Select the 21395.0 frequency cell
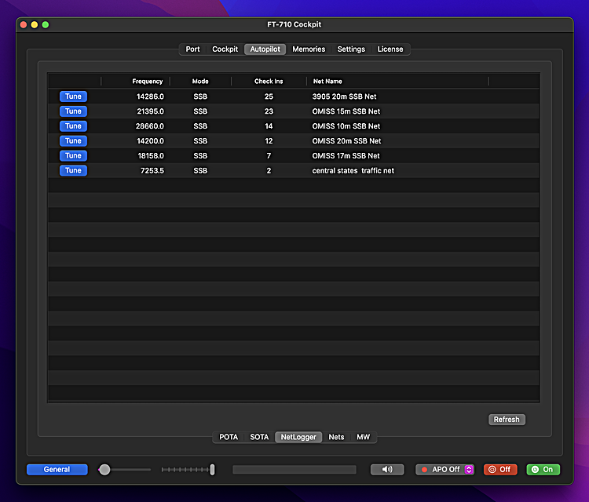The width and height of the screenshot is (589, 502). click(x=150, y=111)
